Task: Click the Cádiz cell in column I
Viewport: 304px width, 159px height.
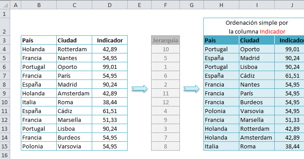Action: 257,76
